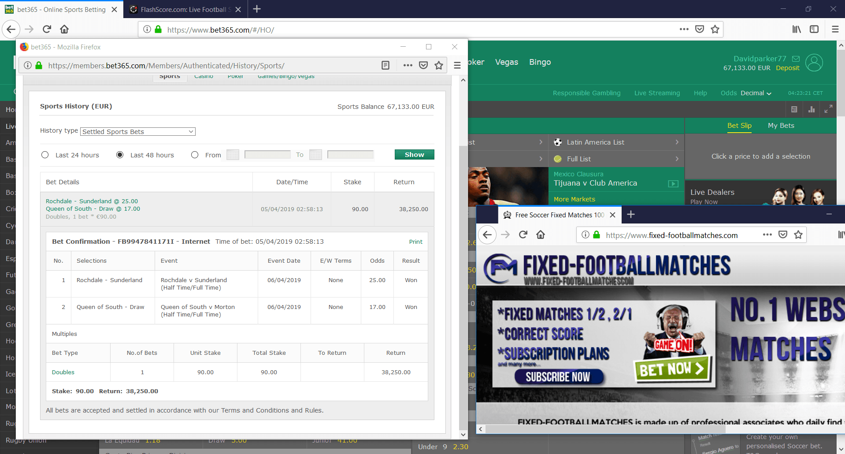Screen dimensions: 845x454
Task: Click Print link on bet confirmation
Action: click(415, 242)
